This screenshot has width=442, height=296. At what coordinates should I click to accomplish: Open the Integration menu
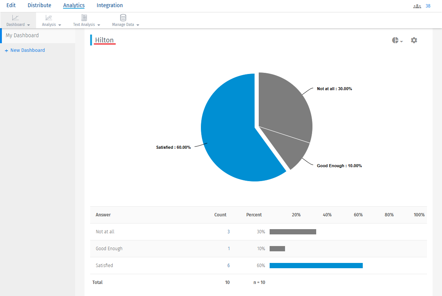[x=110, y=5]
